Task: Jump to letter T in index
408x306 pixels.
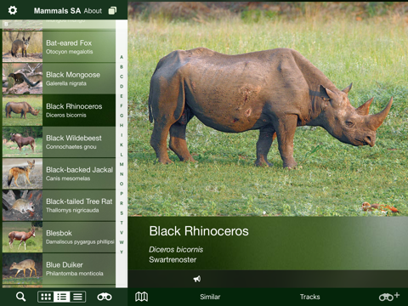Action: coord(122,223)
